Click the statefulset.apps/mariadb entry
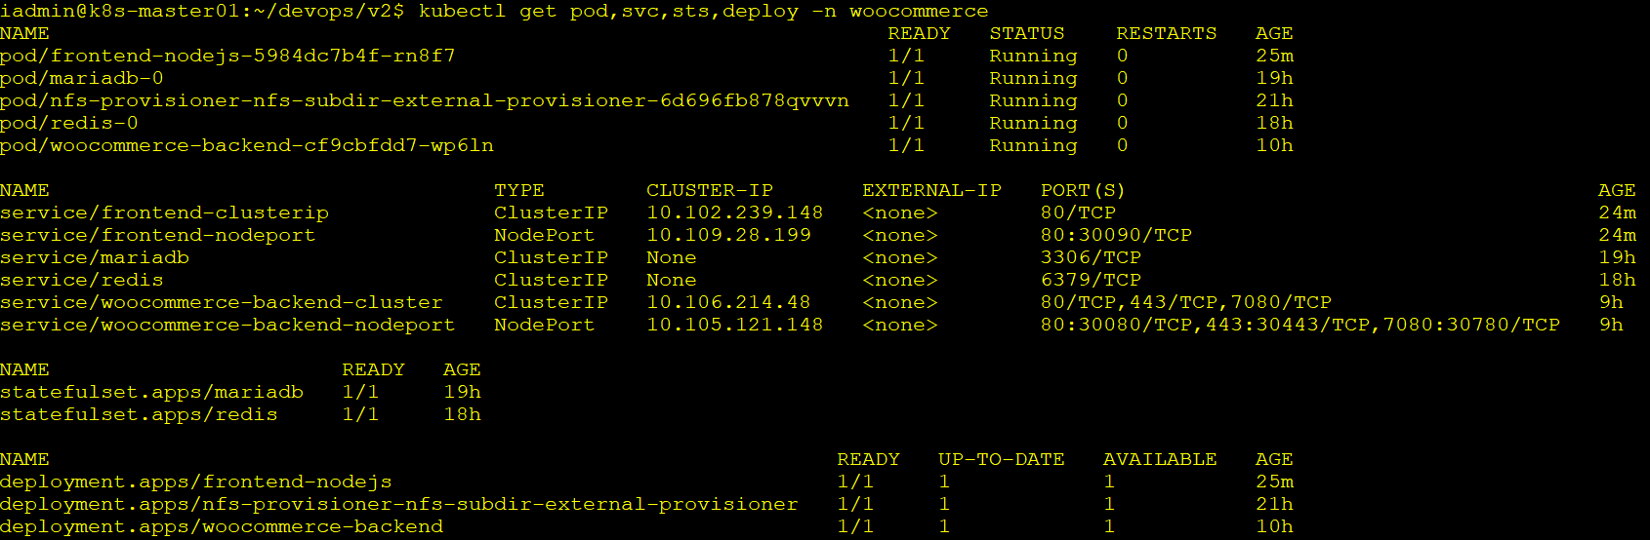1650x540 pixels. coord(151,393)
